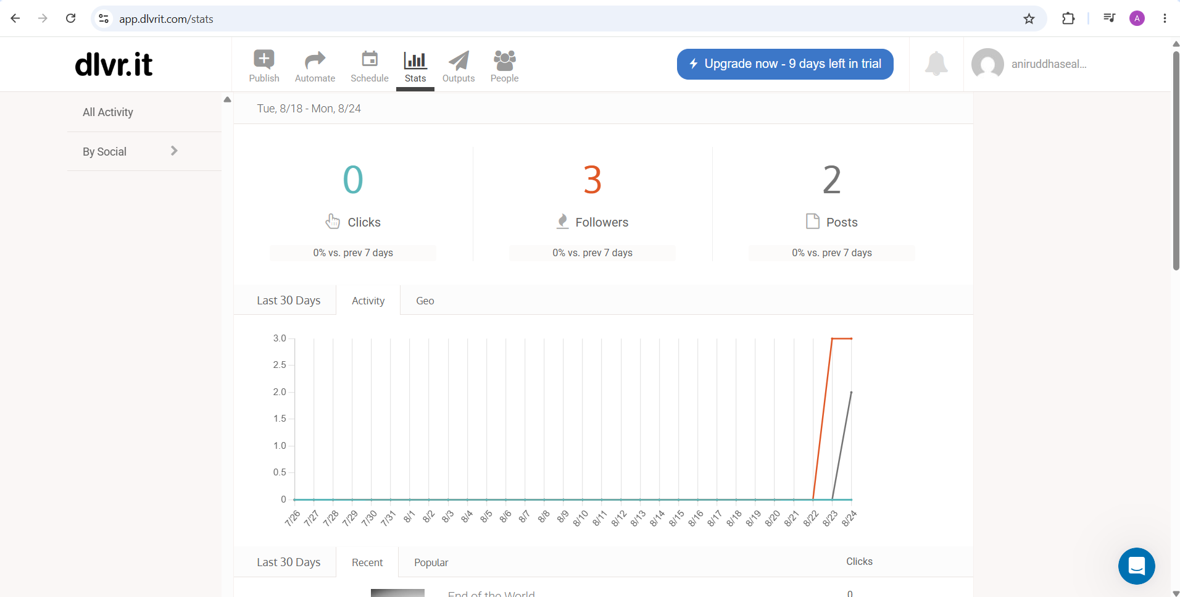Image resolution: width=1180 pixels, height=597 pixels.
Task: Open the Outputs paper plane icon
Action: point(459,60)
